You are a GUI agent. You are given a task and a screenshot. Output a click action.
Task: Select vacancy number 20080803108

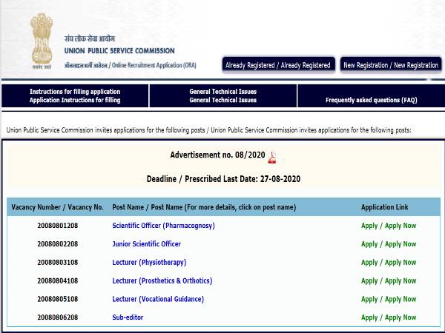[58, 262]
